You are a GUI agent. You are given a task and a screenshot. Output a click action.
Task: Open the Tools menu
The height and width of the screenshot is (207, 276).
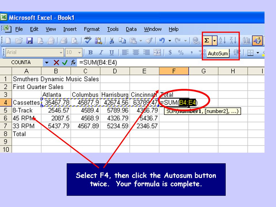coord(113,29)
